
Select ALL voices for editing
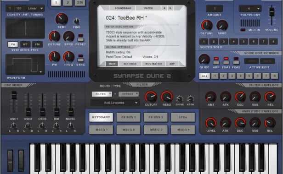(204, 76)
